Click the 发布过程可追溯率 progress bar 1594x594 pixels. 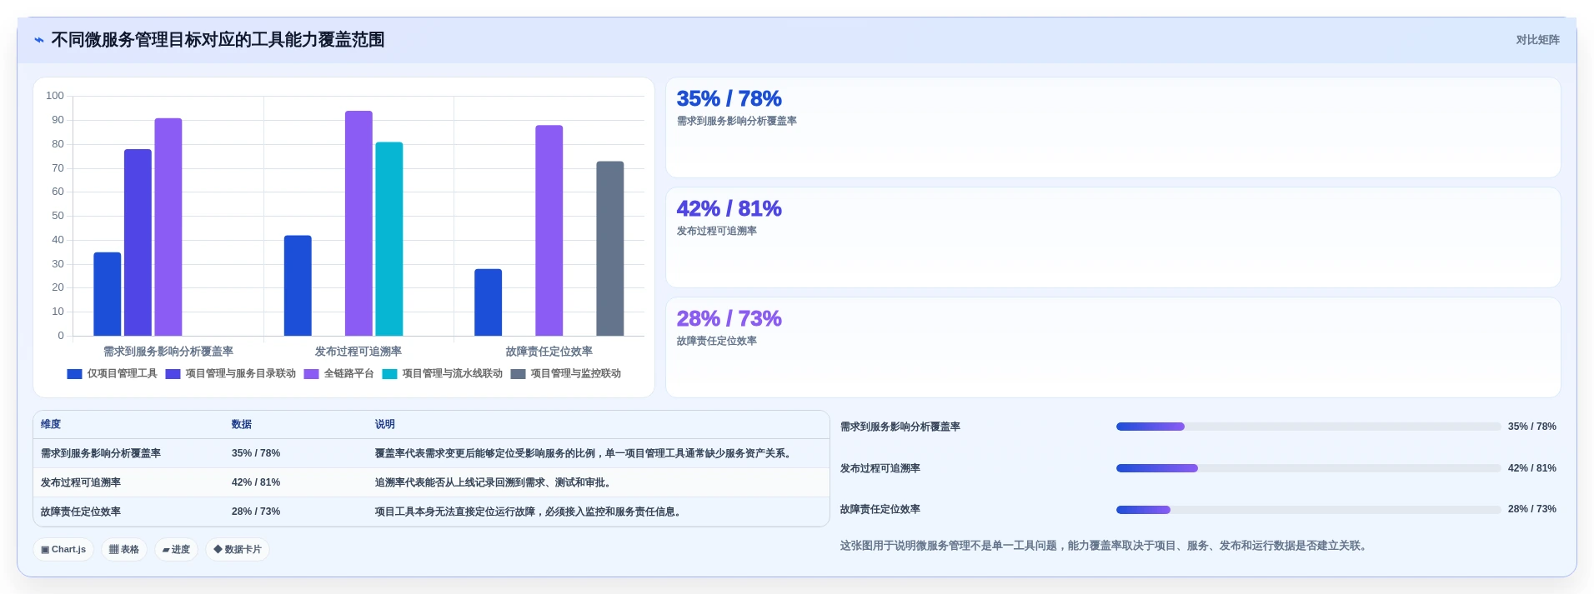tap(1308, 468)
